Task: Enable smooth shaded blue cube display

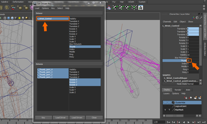Action: [x=9, y=18]
